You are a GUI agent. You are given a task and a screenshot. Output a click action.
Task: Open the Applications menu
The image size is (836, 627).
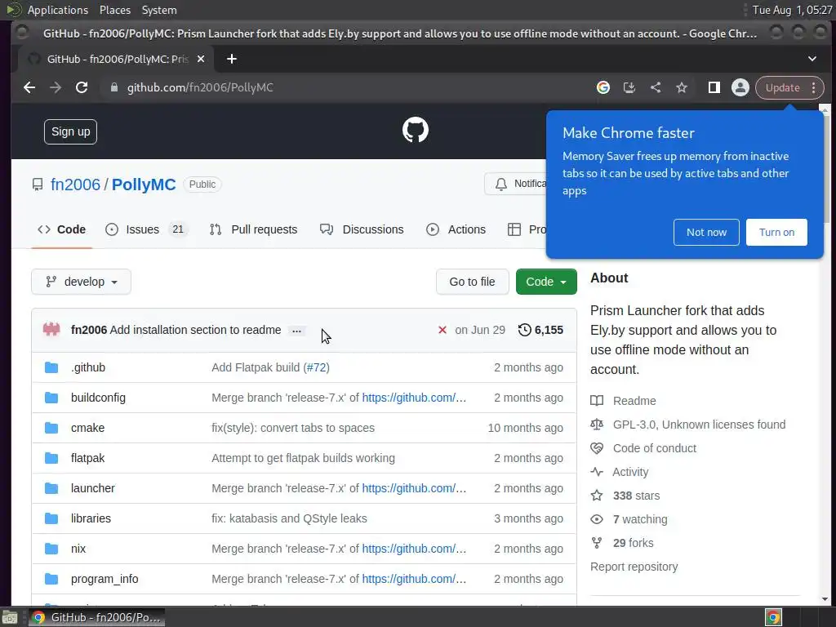58,10
